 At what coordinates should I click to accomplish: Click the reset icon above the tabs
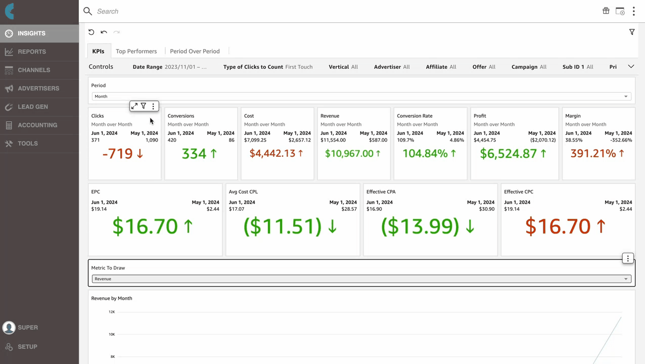(91, 32)
